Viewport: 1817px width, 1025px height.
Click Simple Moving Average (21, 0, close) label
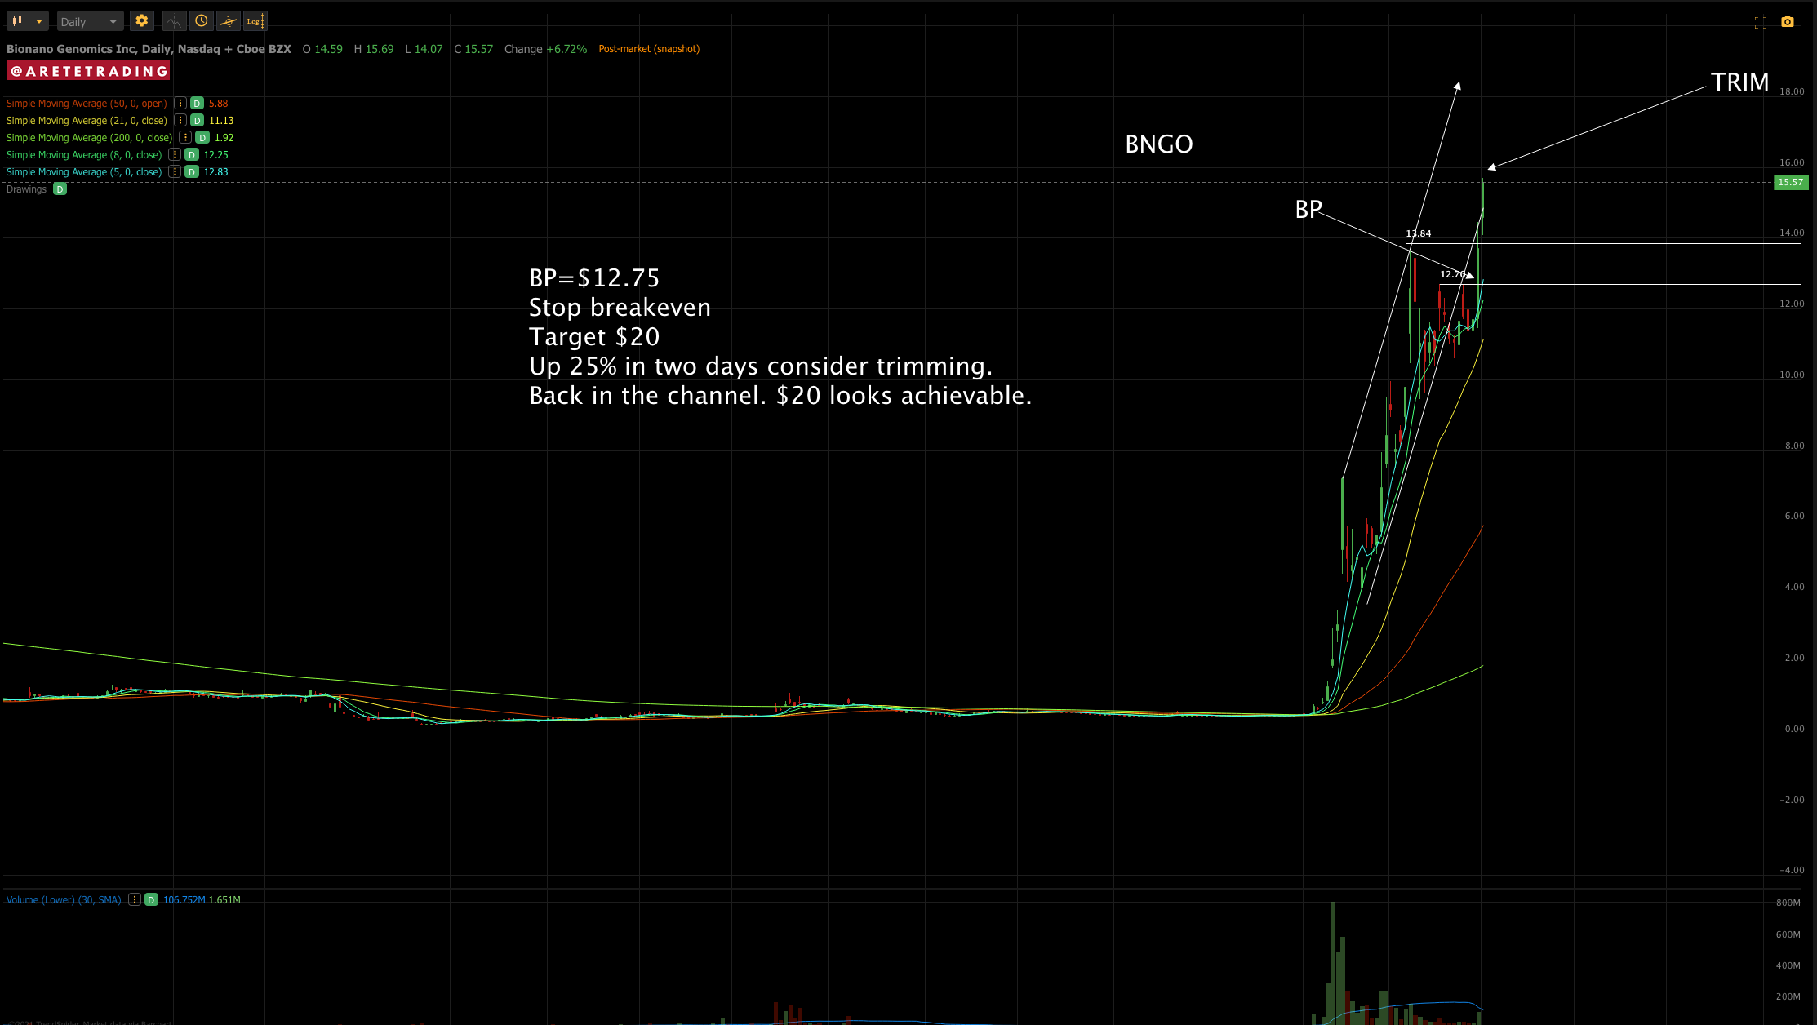[x=87, y=121]
